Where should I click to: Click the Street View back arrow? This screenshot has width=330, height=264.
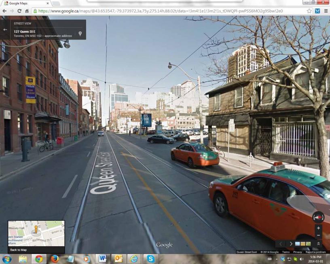coord(5,30)
